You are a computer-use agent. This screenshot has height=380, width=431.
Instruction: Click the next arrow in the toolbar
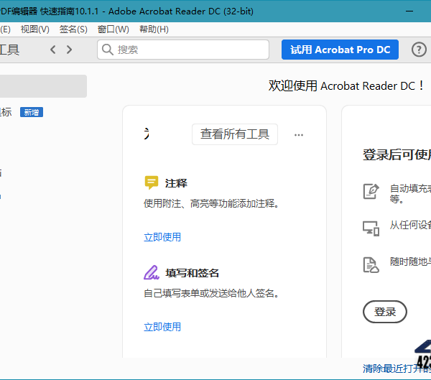point(70,50)
